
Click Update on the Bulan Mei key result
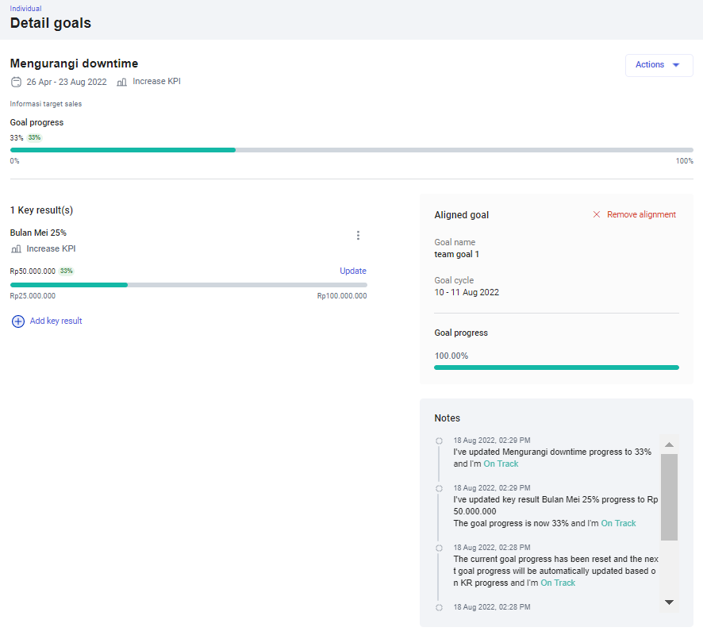352,271
